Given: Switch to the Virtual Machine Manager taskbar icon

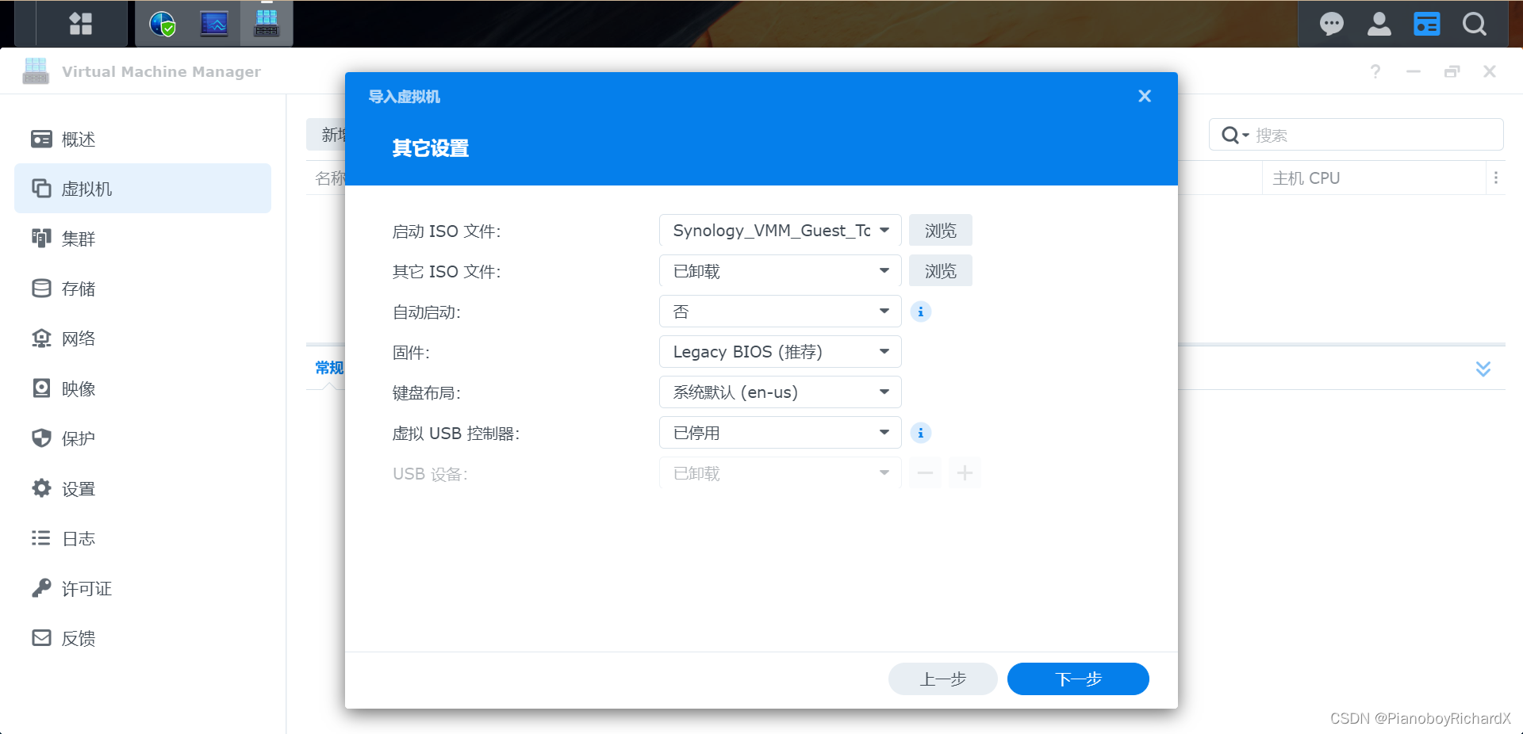Looking at the screenshot, I should click(267, 24).
